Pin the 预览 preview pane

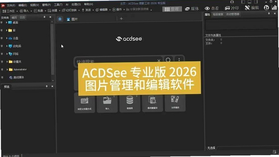(46, 86)
